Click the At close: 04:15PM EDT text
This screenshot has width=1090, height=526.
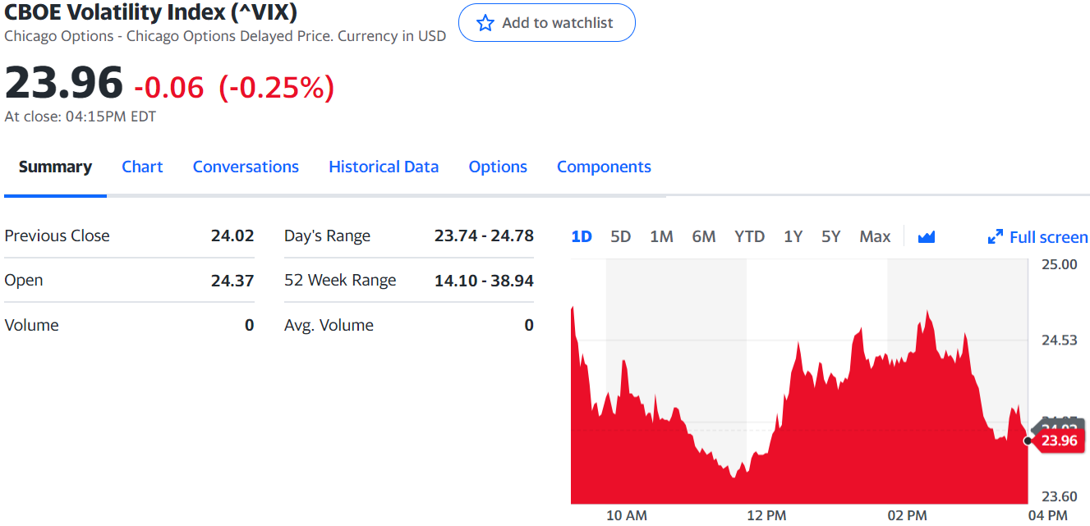click(x=80, y=117)
